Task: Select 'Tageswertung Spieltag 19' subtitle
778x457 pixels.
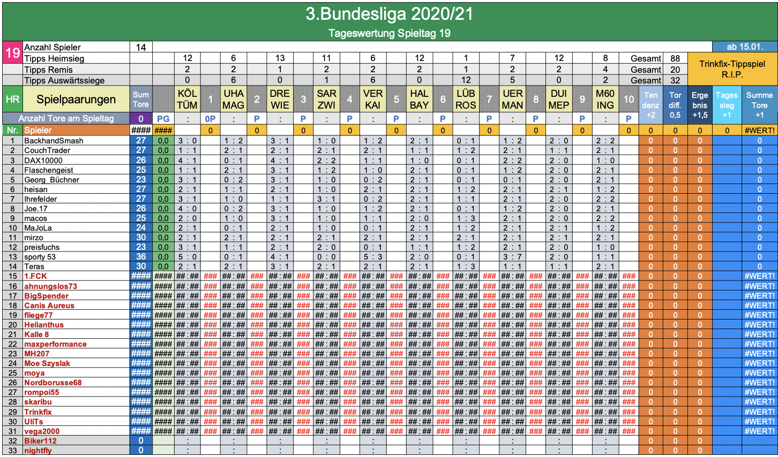Action: point(390,33)
